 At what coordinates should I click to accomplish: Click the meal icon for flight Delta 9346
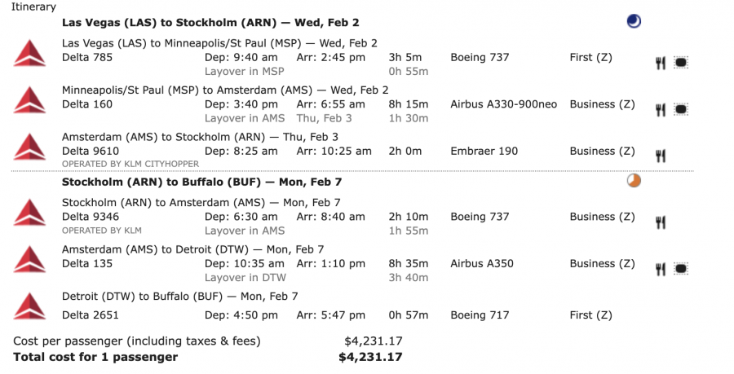point(661,222)
